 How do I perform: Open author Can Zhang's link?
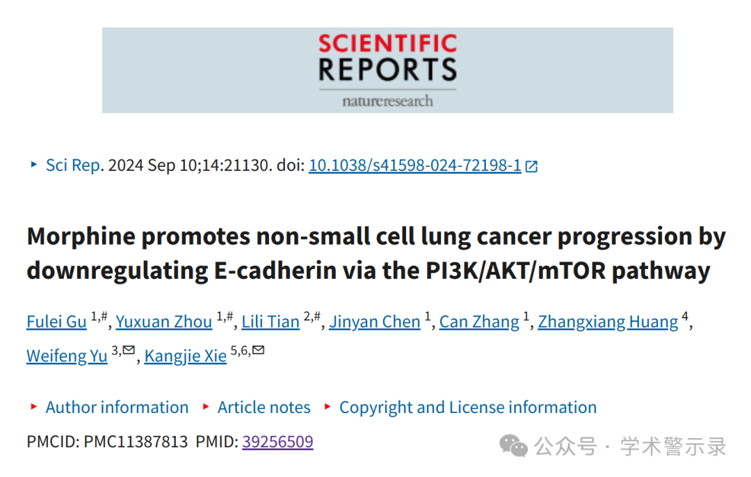(x=479, y=322)
